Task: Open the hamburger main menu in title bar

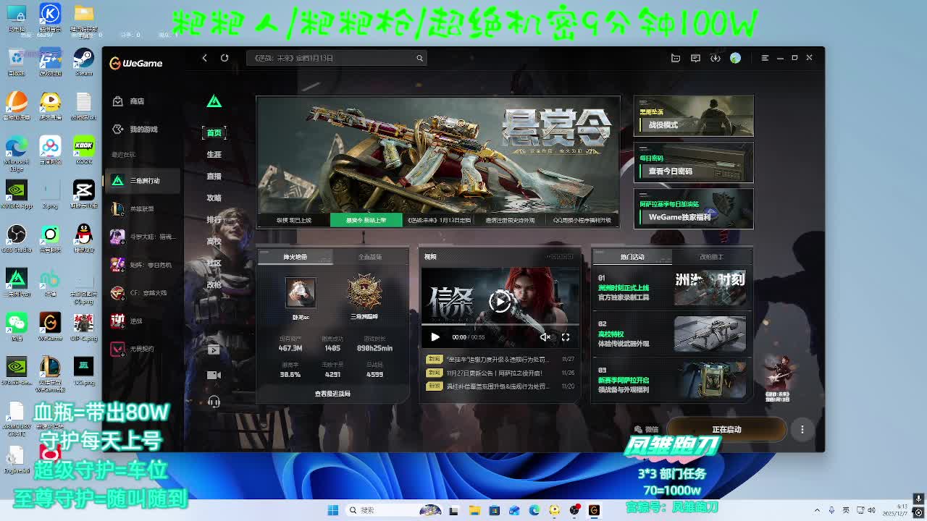Action: pyautogui.click(x=765, y=58)
